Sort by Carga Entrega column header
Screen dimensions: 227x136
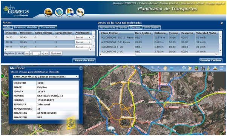[x=44, y=33]
